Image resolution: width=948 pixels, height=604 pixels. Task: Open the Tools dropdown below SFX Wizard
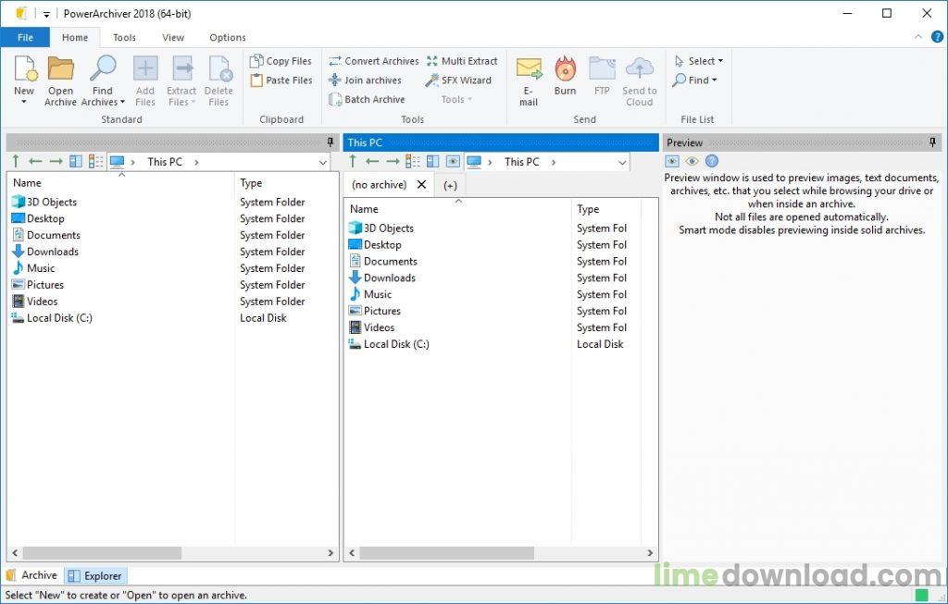click(455, 99)
